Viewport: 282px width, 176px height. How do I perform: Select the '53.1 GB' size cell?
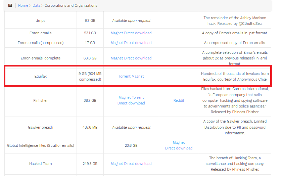click(90, 33)
